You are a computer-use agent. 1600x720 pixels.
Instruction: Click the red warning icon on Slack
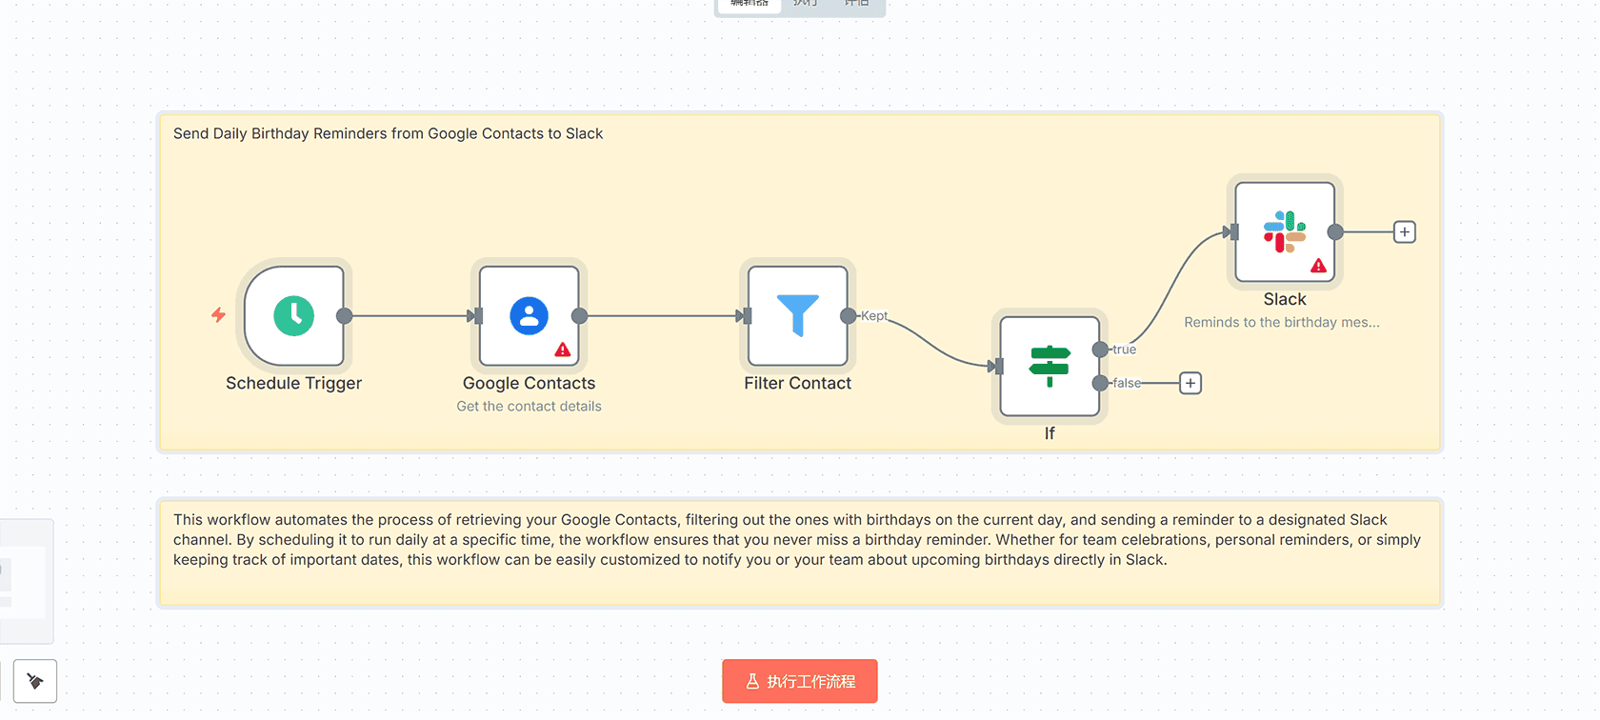(1318, 266)
